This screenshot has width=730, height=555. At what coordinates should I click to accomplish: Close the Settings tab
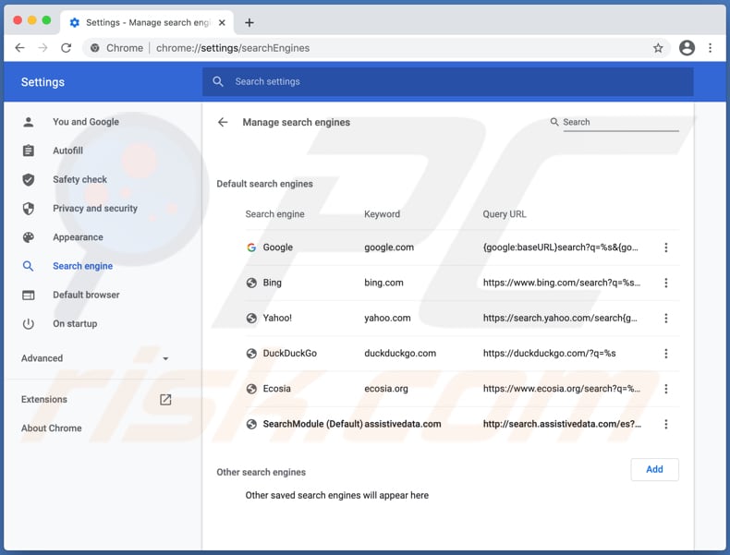coord(222,22)
